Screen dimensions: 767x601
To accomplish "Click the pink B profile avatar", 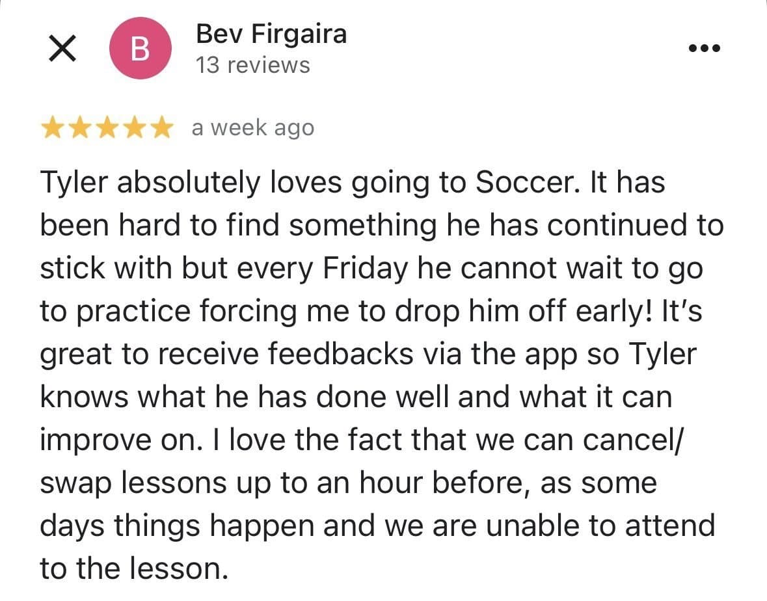I will [140, 49].
